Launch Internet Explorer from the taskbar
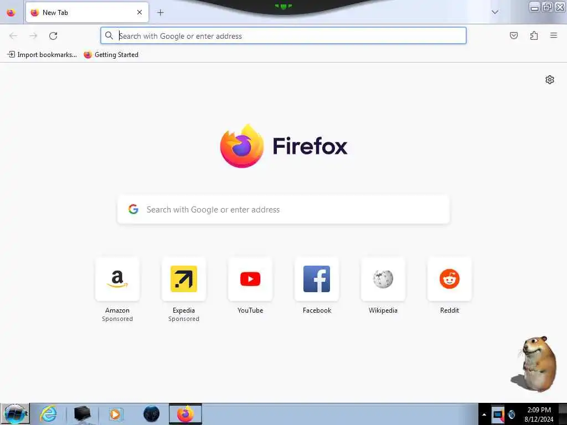Image resolution: width=567 pixels, height=425 pixels. tap(48, 414)
